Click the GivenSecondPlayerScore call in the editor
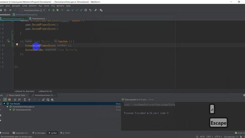Image resolution: width=245 pixels, height=138 pixels. 40,46
